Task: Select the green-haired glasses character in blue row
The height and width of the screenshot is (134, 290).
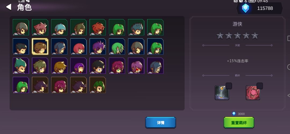Action: (x=117, y=47)
